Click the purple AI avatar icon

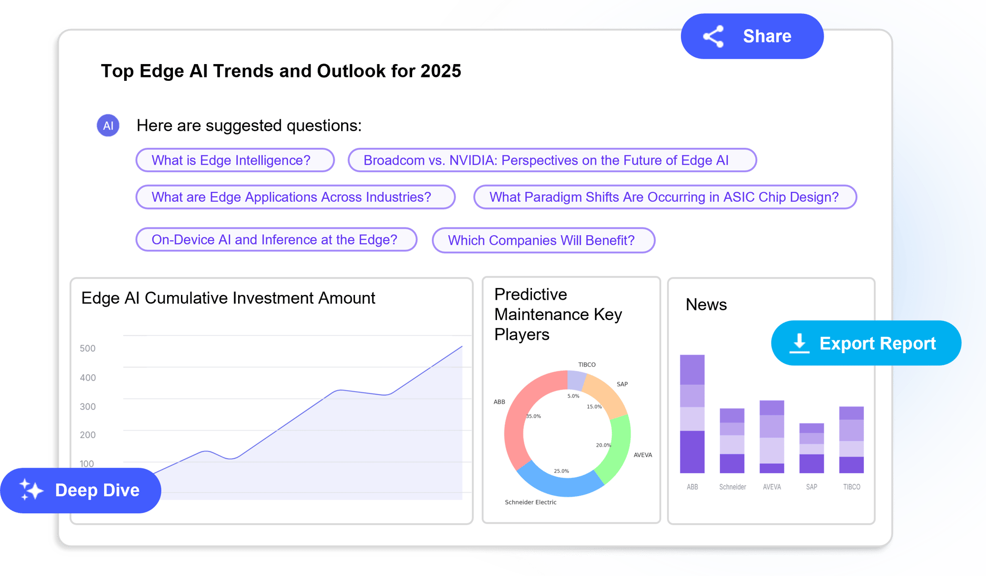click(108, 125)
